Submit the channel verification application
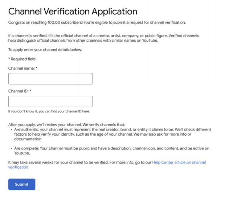225x198 pixels. (x=22, y=184)
